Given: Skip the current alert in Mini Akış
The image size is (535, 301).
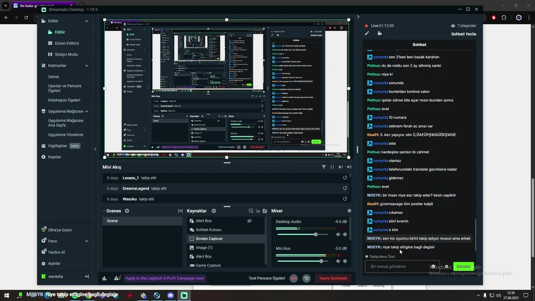Looking at the screenshot, I should pos(341,167).
